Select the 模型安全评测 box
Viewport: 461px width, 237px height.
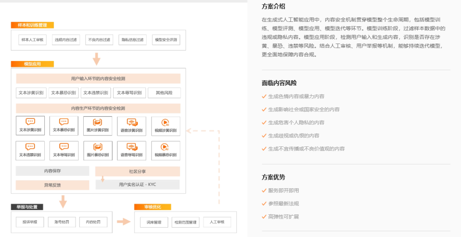pyautogui.click(x=166, y=40)
